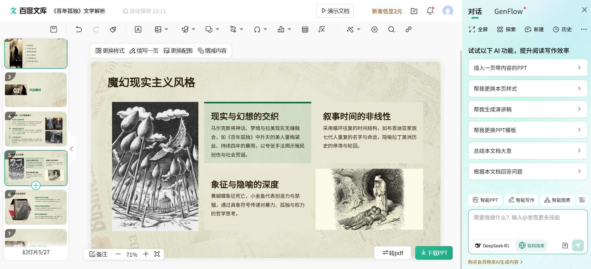The width and height of the screenshot is (591, 269).
Task: Click fit-to-screen icon beside zoom
Action: 157,254
